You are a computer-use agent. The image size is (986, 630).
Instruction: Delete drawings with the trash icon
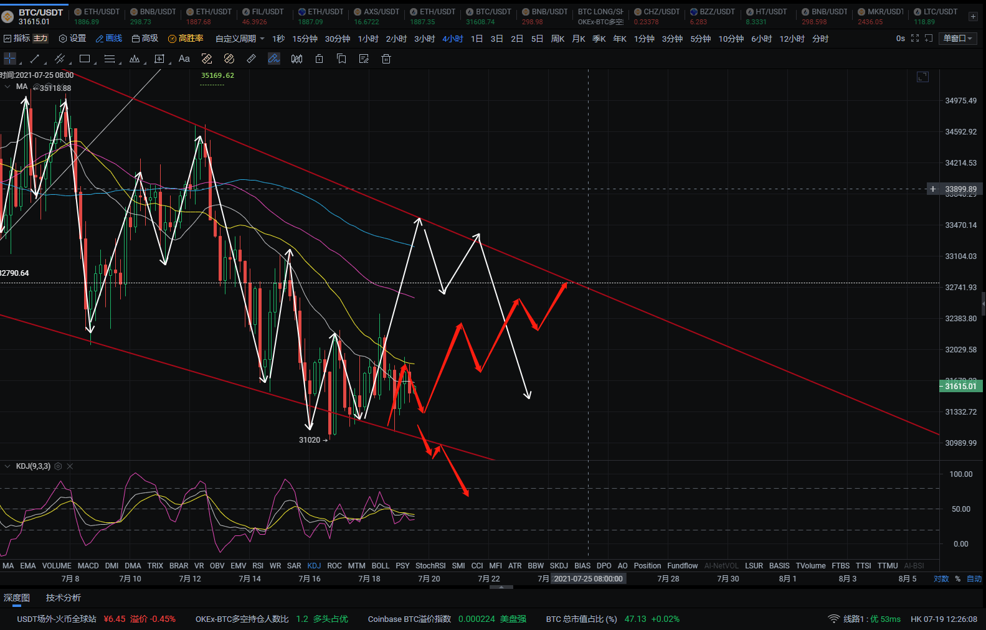pyautogui.click(x=386, y=59)
